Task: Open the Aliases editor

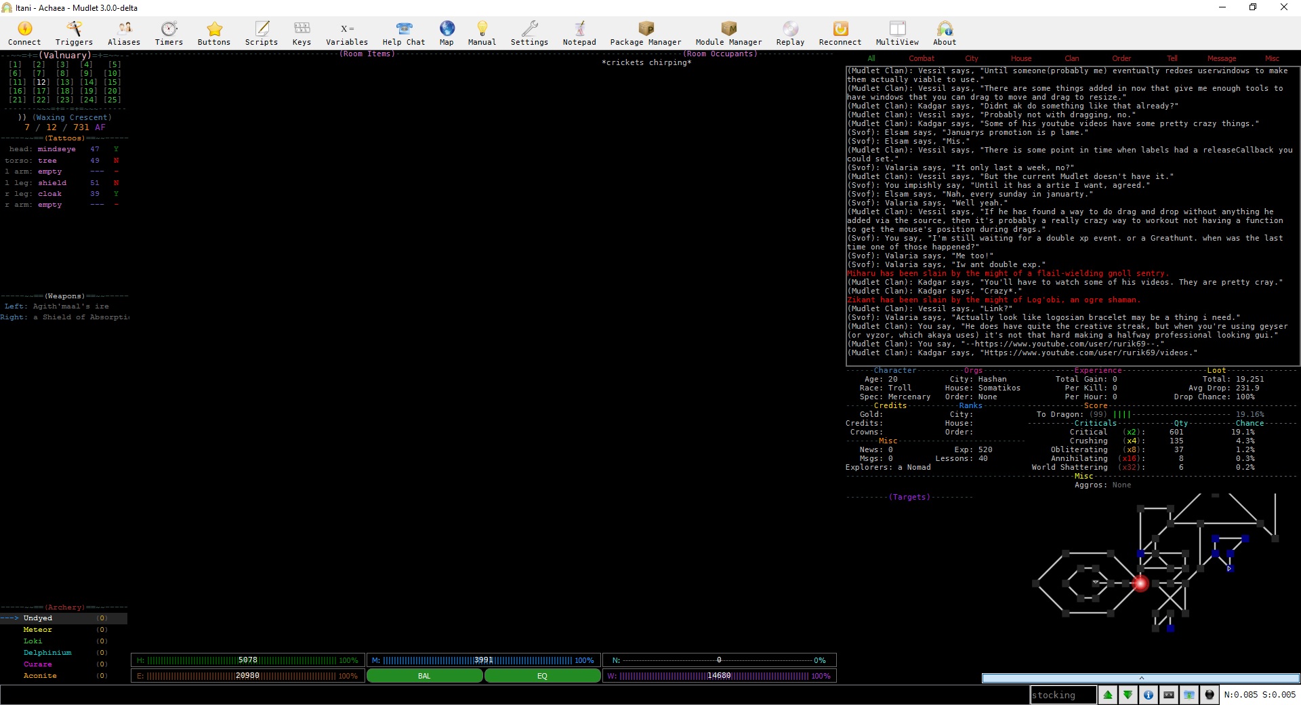Action: click(x=124, y=33)
